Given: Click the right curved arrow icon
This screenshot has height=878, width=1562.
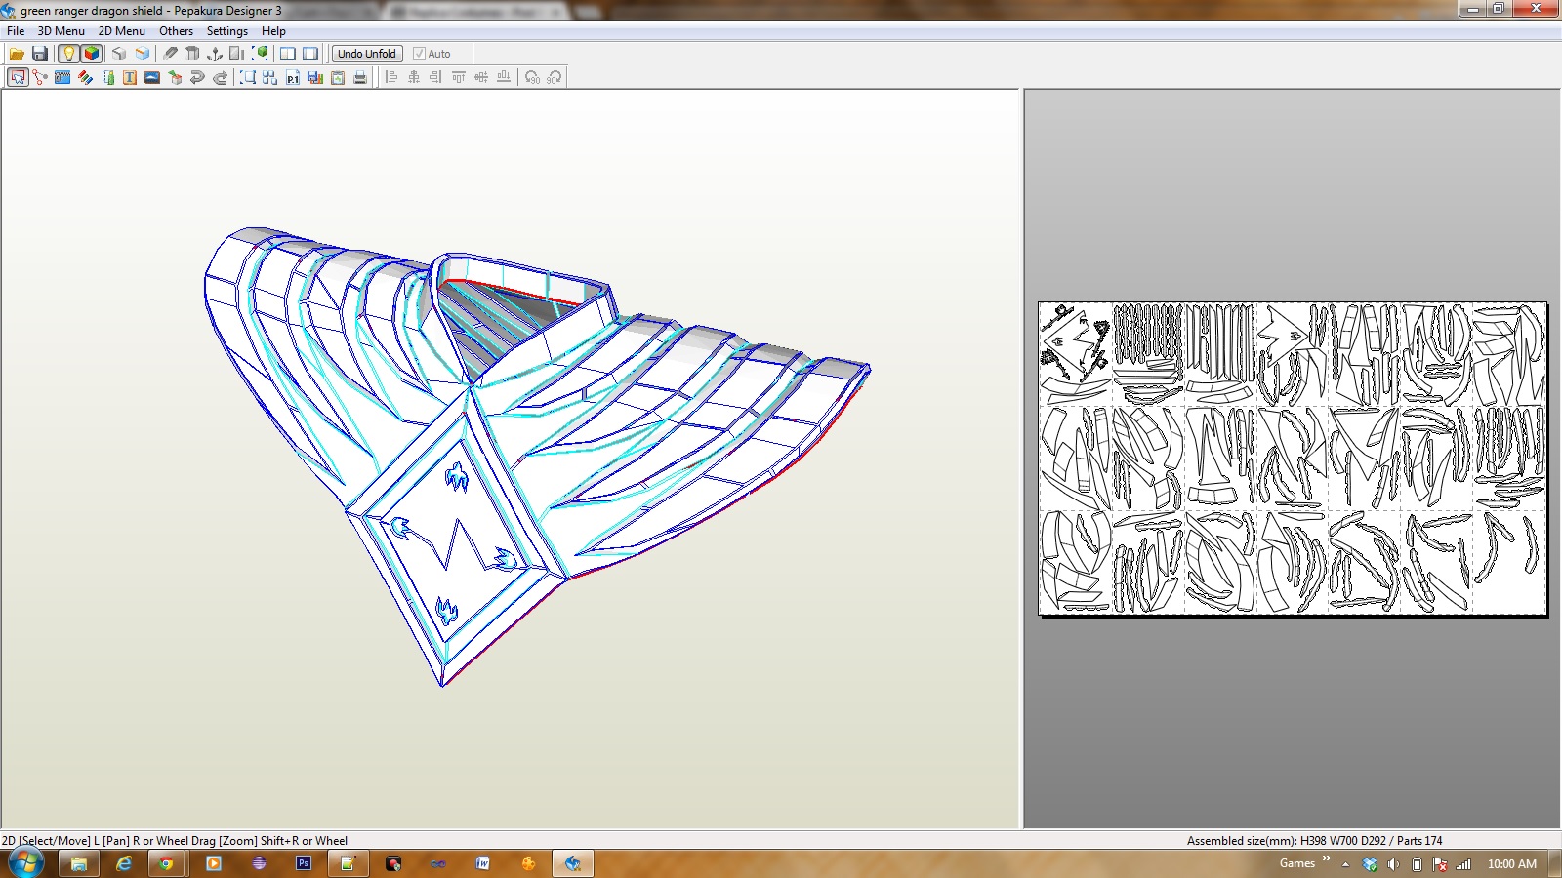Looking at the screenshot, I should 221,77.
